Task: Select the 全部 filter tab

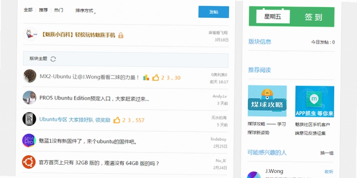Action: 28,10
